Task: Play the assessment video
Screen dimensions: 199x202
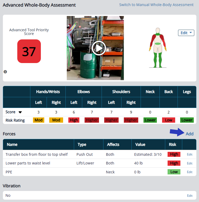Action: pos(98,48)
